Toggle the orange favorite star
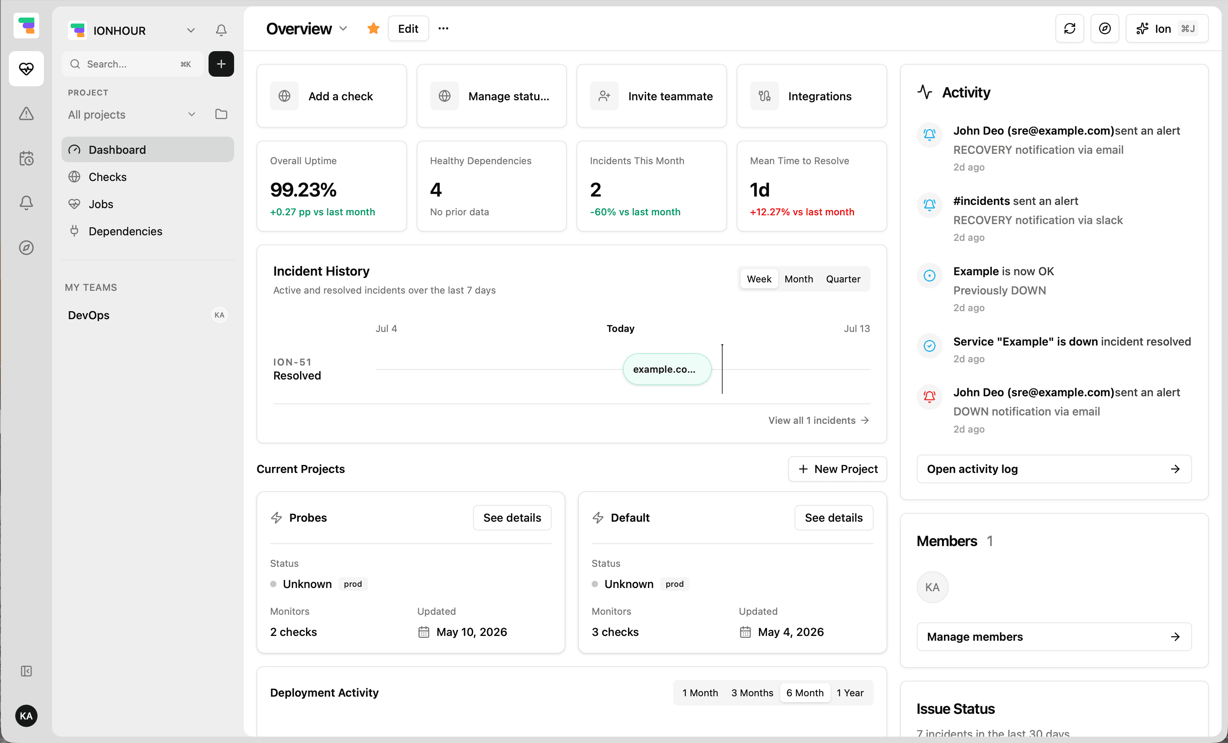This screenshot has width=1228, height=743. point(373,28)
